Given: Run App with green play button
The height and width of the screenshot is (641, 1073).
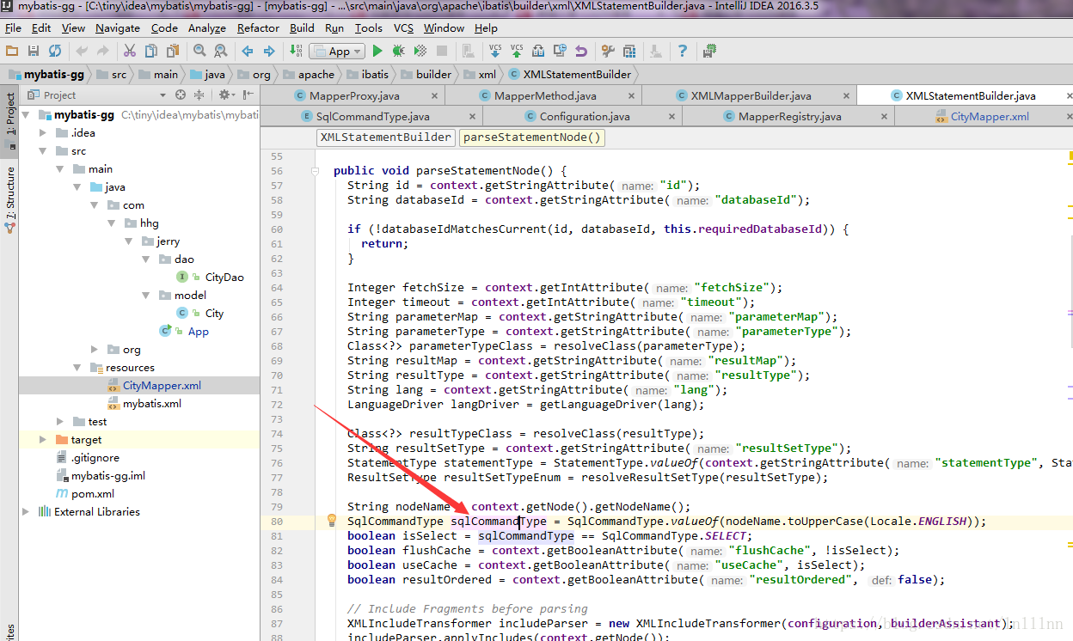Looking at the screenshot, I should [x=377, y=52].
